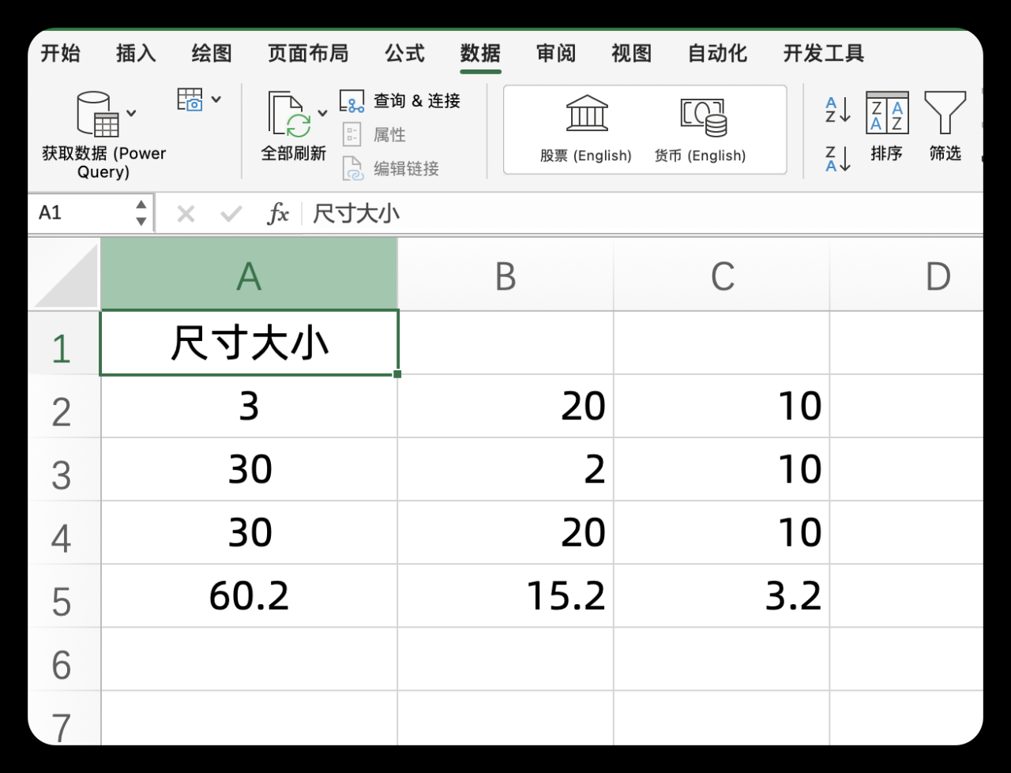Expand the data from picture dropdown arrow
The image size is (1011, 773).
[x=216, y=99]
